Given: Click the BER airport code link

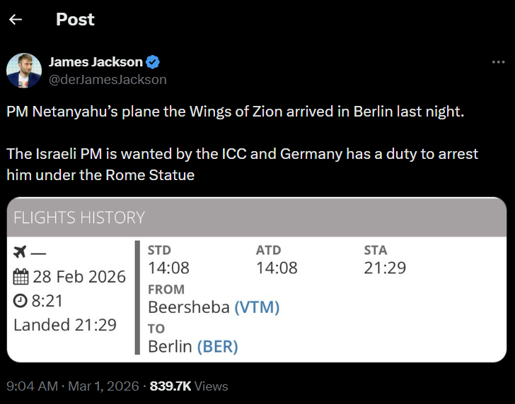Looking at the screenshot, I should [217, 346].
